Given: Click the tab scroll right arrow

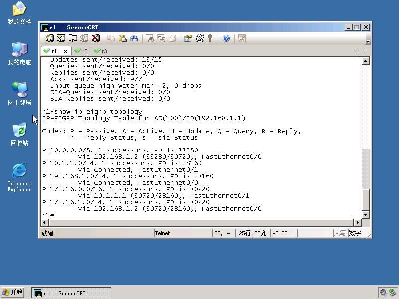Looking at the screenshot, I should click(365, 51).
